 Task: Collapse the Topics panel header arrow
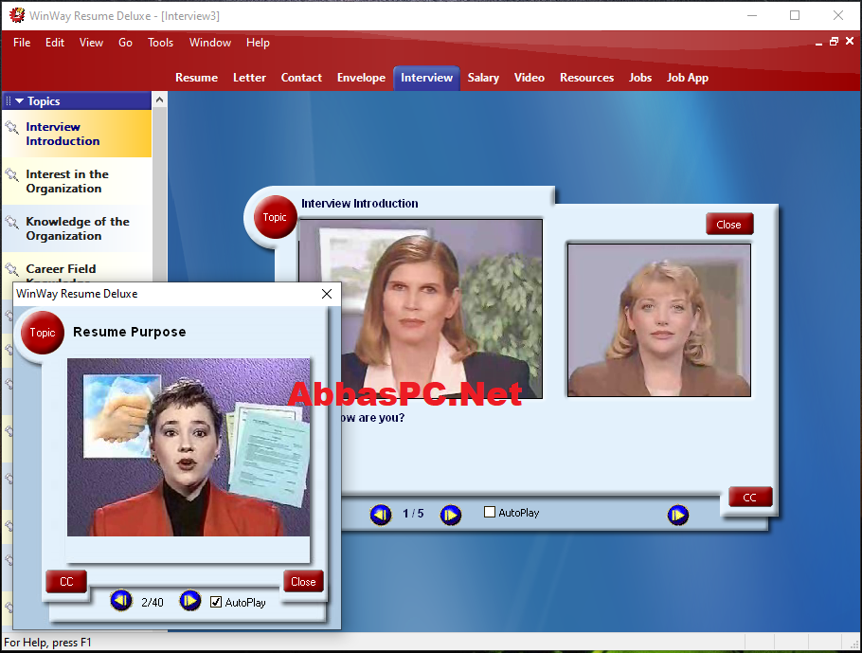19,101
